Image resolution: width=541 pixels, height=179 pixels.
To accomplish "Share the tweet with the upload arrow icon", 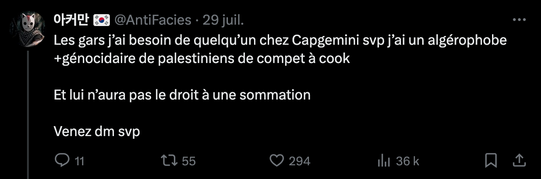I will tap(519, 160).
